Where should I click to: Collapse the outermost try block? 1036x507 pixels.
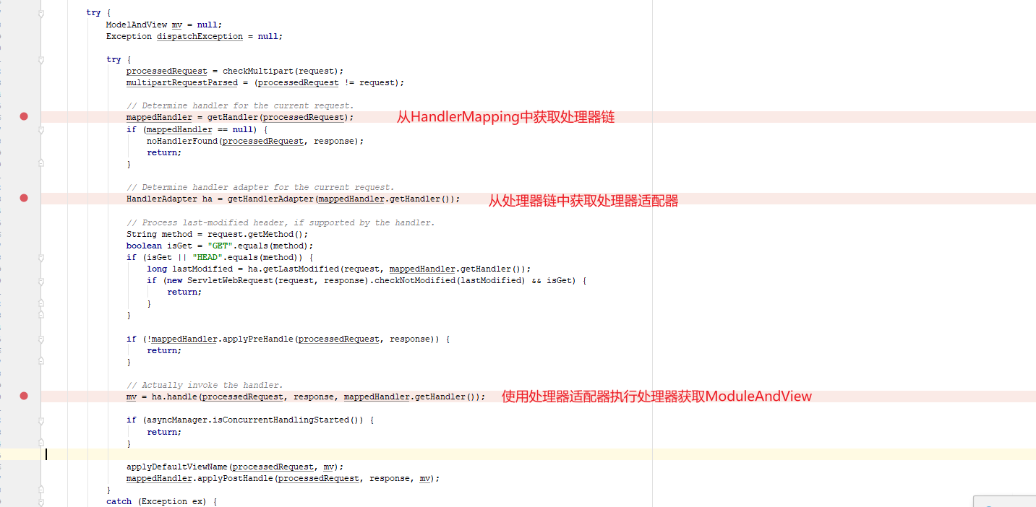41,13
